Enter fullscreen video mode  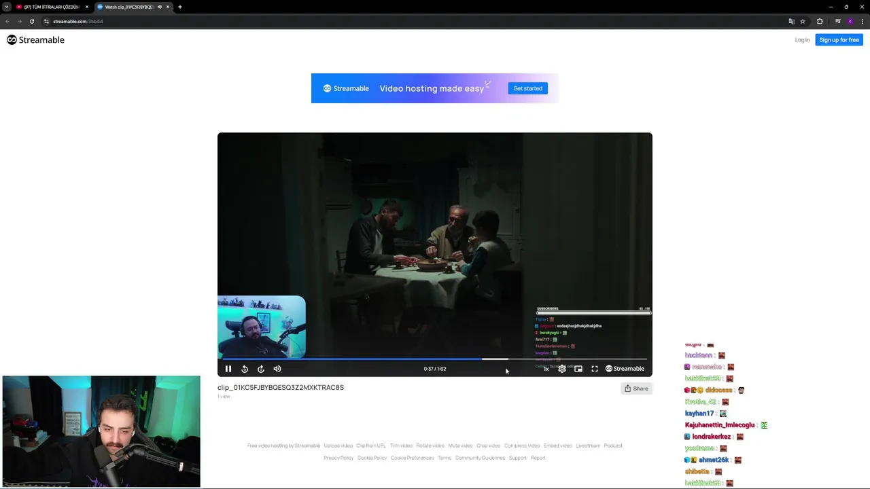pos(595,369)
